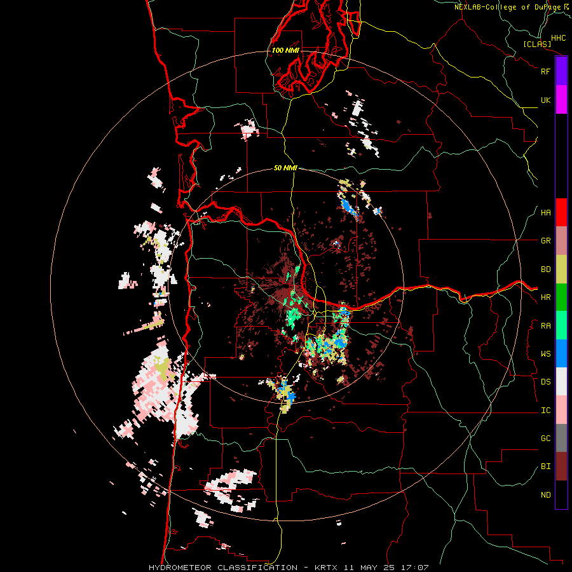Viewport: 572px width, 572px height.
Task: Click the magenta UK legend swatch
Action: point(561,100)
